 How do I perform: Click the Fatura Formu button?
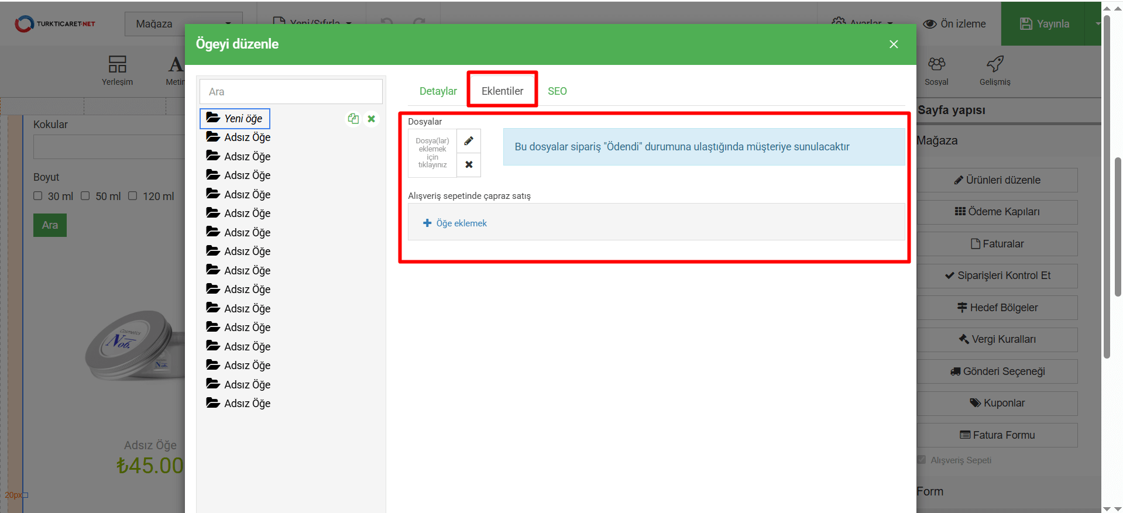click(x=997, y=435)
